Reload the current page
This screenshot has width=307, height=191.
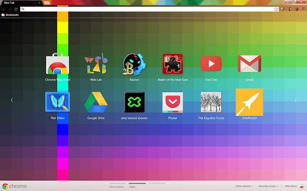pyautogui.click(x=16, y=9)
